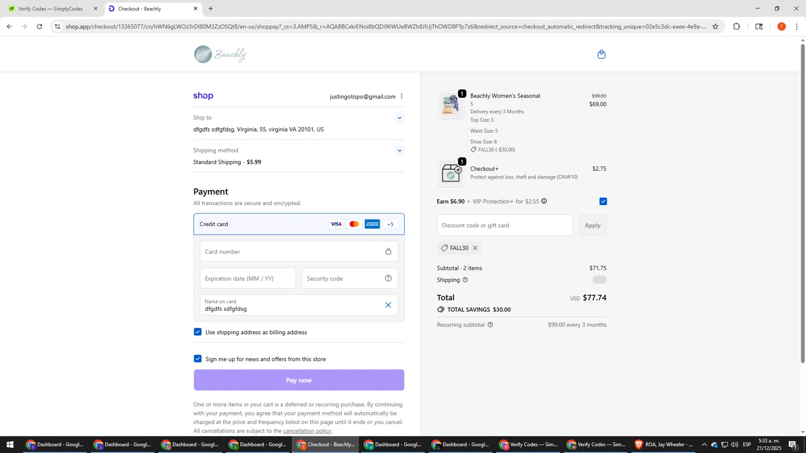Click the Security code field
This screenshot has height=453, width=806.
point(350,279)
